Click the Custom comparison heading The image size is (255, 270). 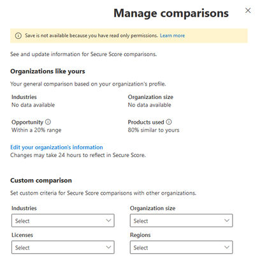coord(41,181)
